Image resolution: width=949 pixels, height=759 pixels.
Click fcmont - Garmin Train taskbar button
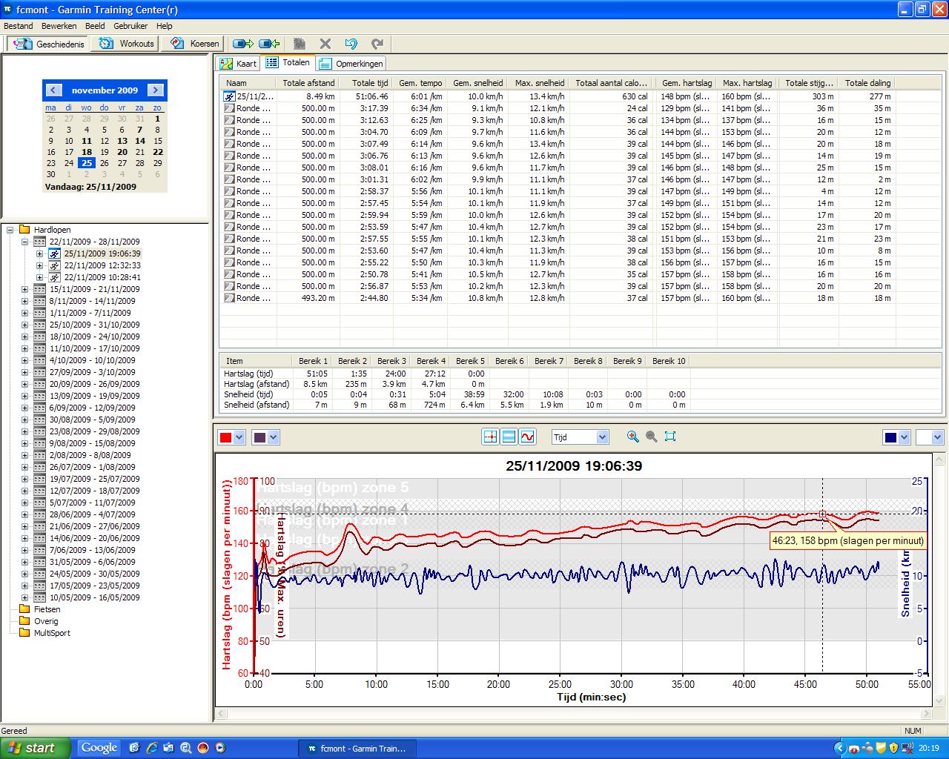tap(357, 748)
